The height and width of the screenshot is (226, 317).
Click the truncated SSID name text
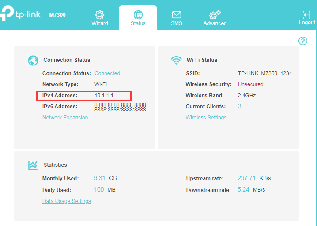[267, 73]
